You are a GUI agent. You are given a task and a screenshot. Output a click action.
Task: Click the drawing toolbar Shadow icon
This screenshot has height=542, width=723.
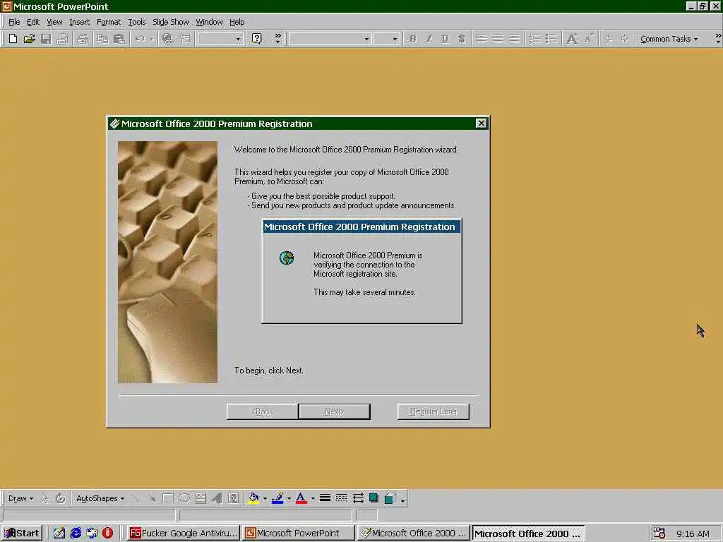[374, 498]
